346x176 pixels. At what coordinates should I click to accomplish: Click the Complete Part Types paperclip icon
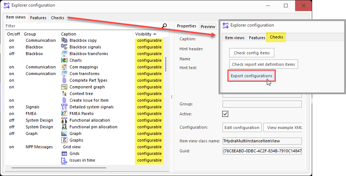pyautogui.click(x=64, y=80)
